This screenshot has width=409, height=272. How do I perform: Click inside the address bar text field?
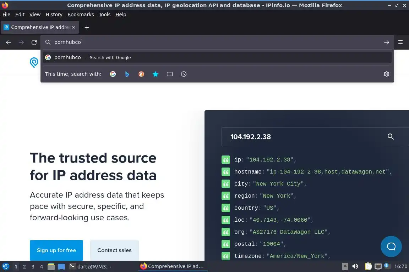(x=217, y=42)
